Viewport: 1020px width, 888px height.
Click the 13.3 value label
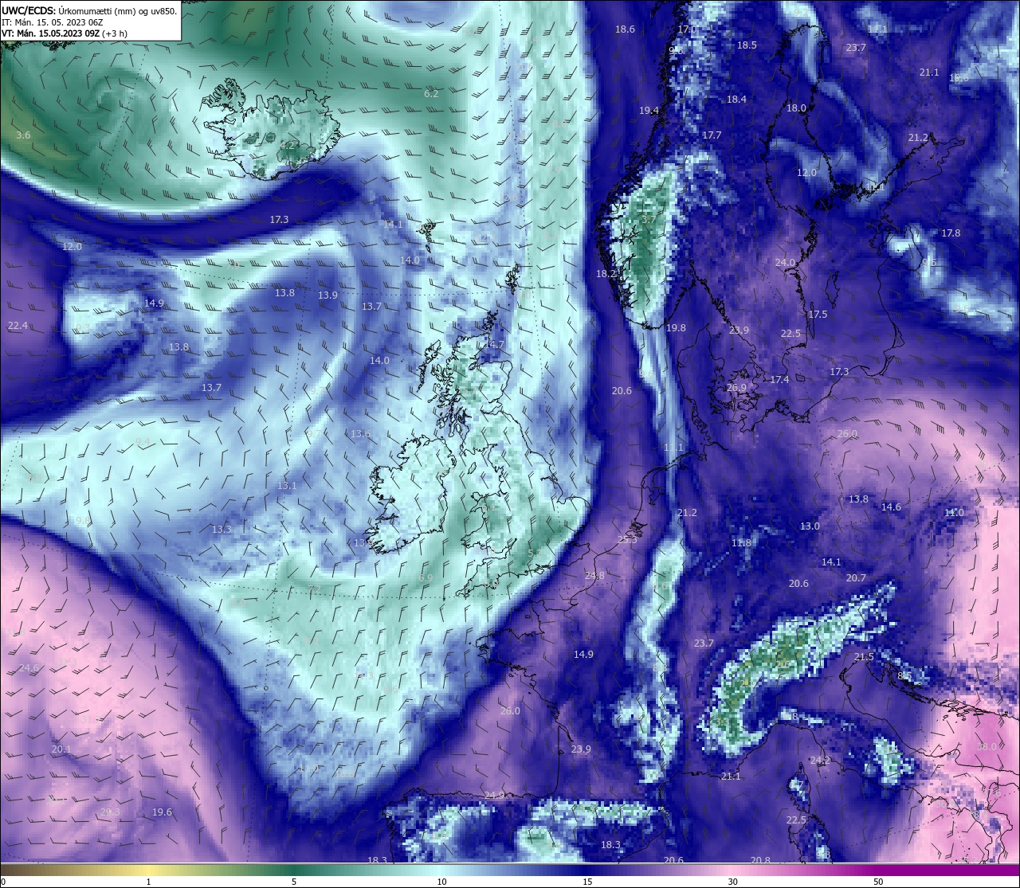[222, 530]
